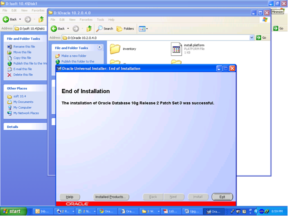
Task: Click Publish this folder to the Web
Action: coord(77,61)
